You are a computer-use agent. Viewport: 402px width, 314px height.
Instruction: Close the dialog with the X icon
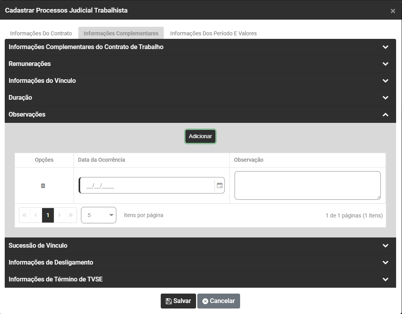(x=393, y=11)
